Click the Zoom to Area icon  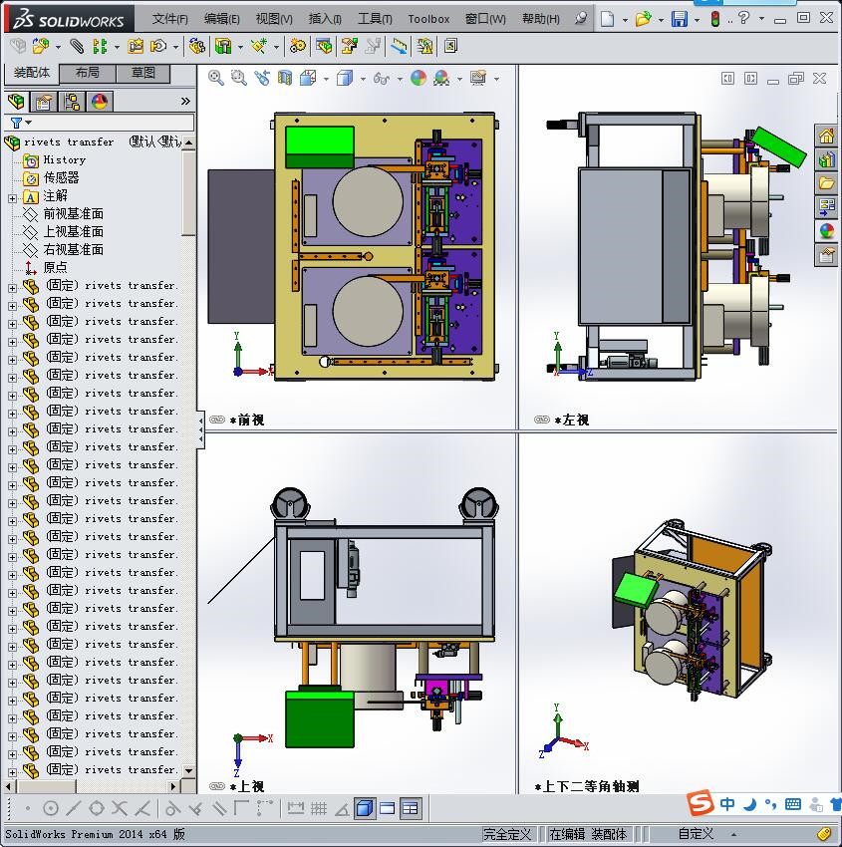[x=239, y=79]
